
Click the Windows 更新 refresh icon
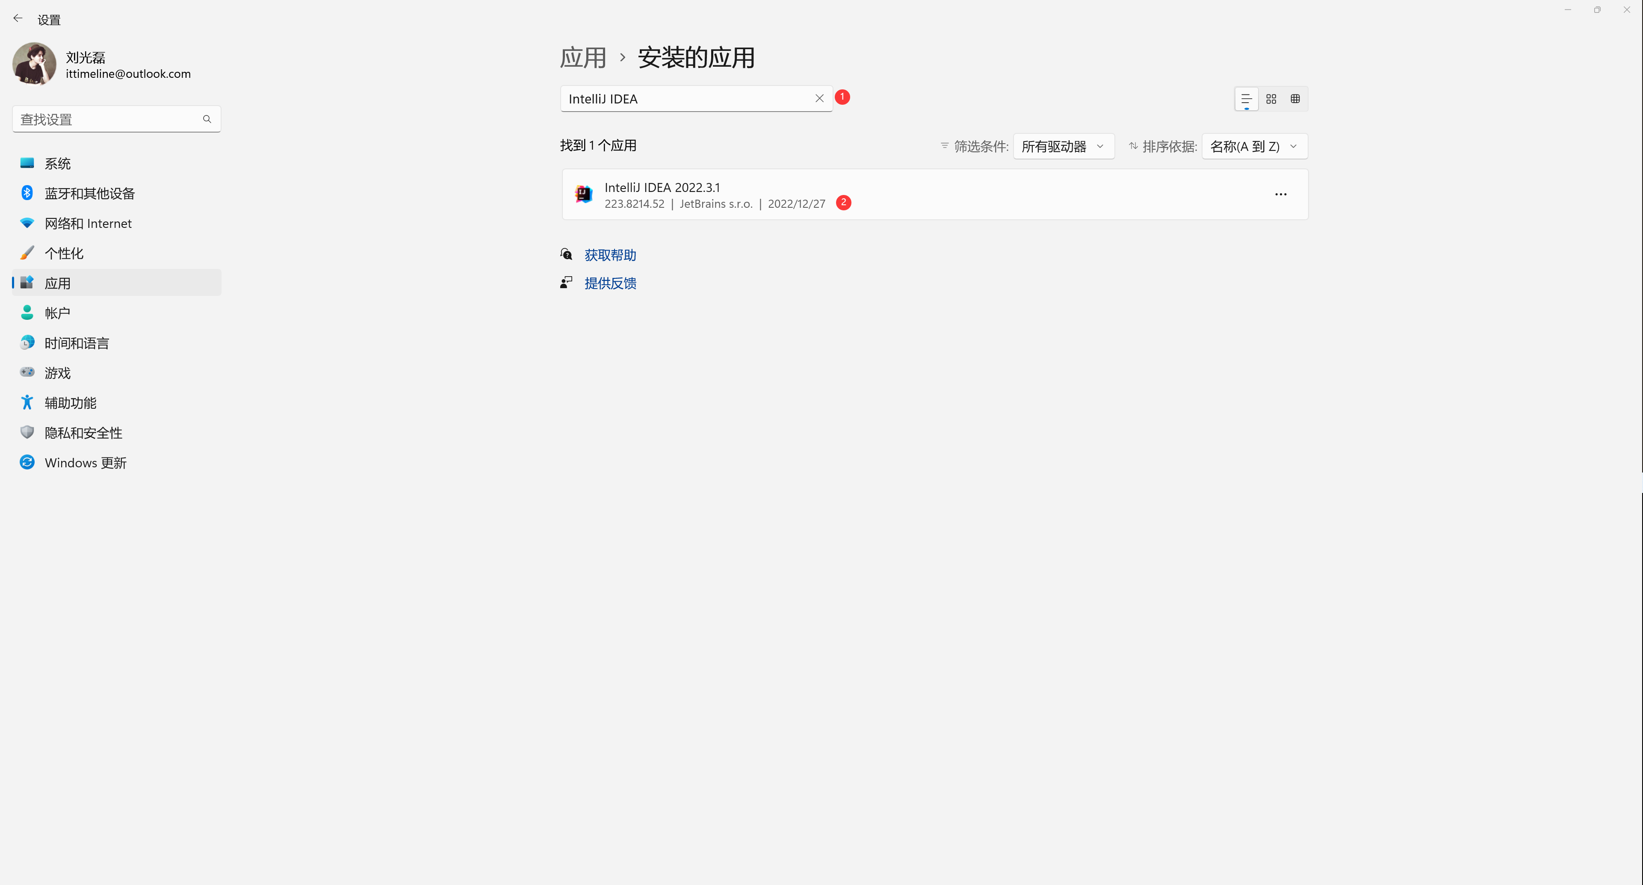27,462
